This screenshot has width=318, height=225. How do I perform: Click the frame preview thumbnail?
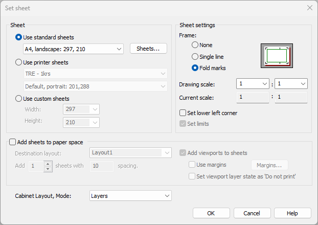pyautogui.click(x=277, y=55)
